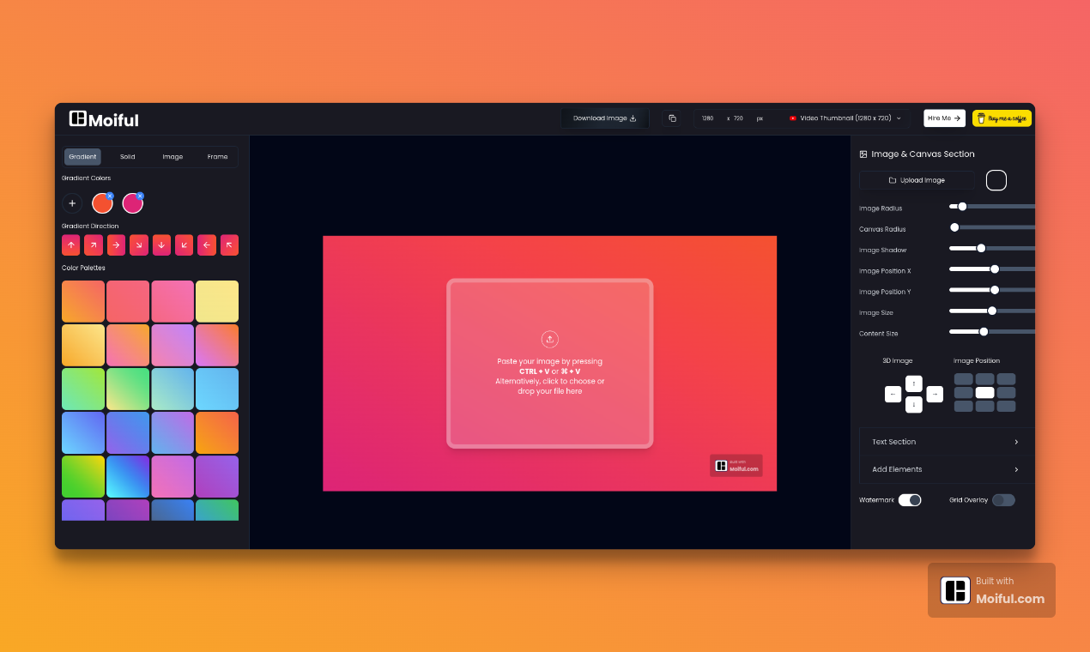
Task: Select the center Image Position cell
Action: [984, 391]
